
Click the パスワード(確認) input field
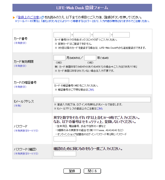(65, 153)
